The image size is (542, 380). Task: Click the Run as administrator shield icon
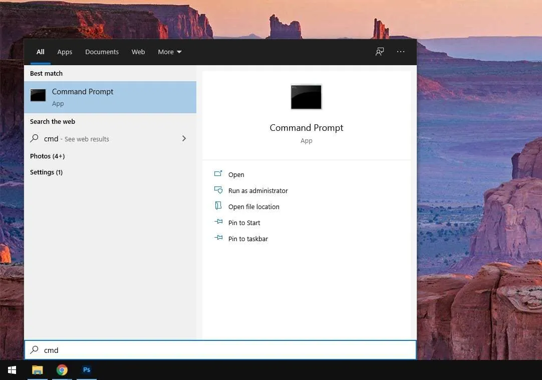[x=218, y=189]
